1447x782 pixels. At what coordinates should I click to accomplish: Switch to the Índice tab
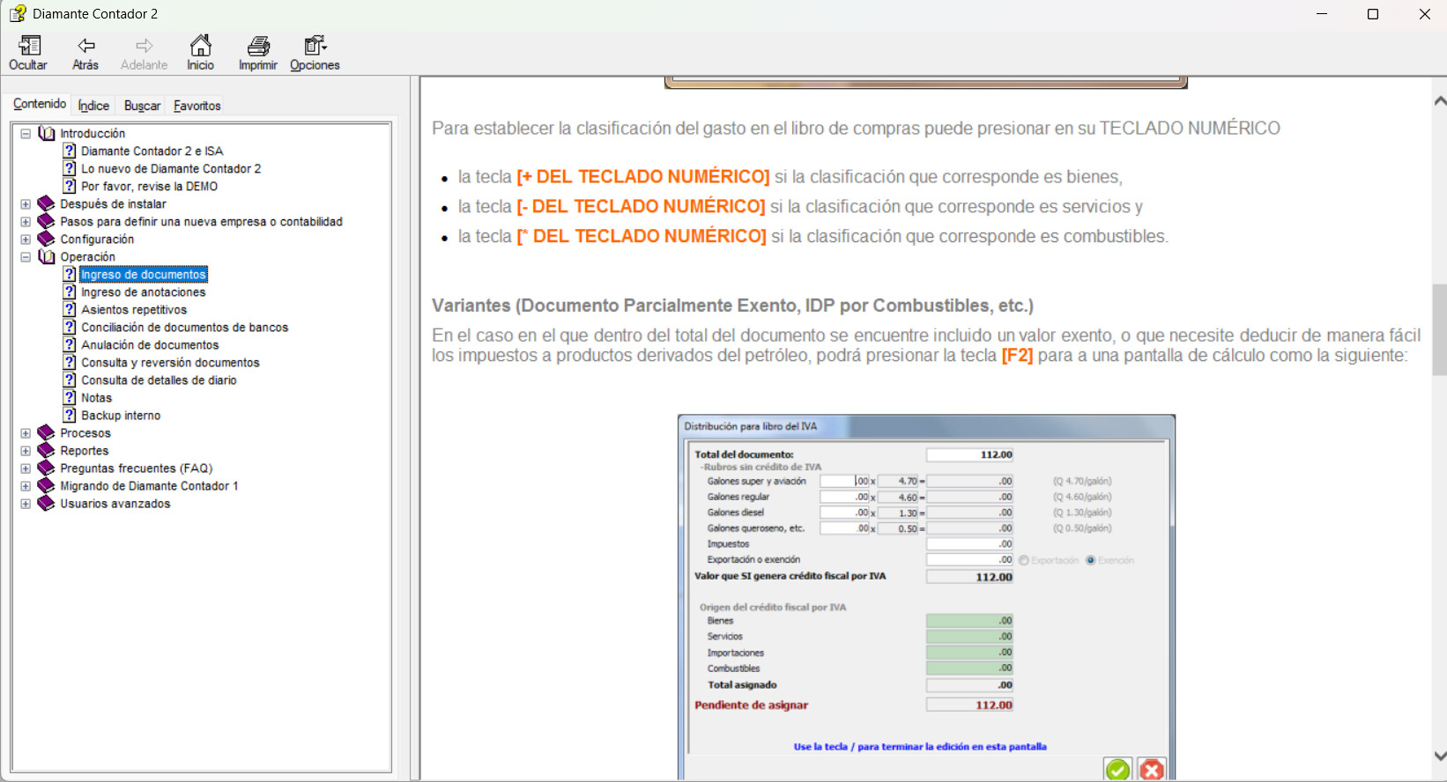[x=93, y=106]
